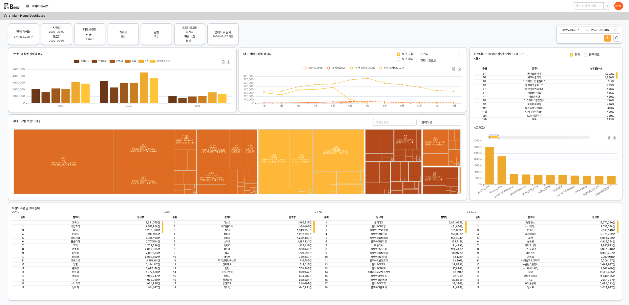Click the orange run search button
The width and height of the screenshot is (629, 305).
[x=607, y=38]
